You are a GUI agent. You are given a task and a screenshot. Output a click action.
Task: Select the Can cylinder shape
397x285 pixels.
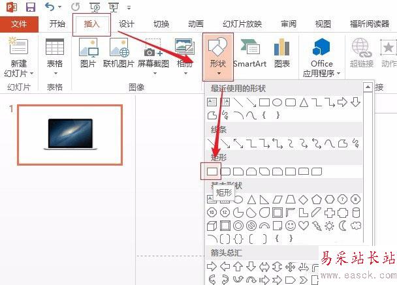tap(356, 213)
